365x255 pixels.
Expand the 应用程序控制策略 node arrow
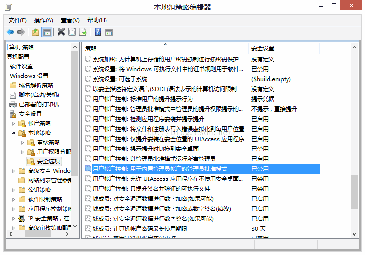point(13,209)
